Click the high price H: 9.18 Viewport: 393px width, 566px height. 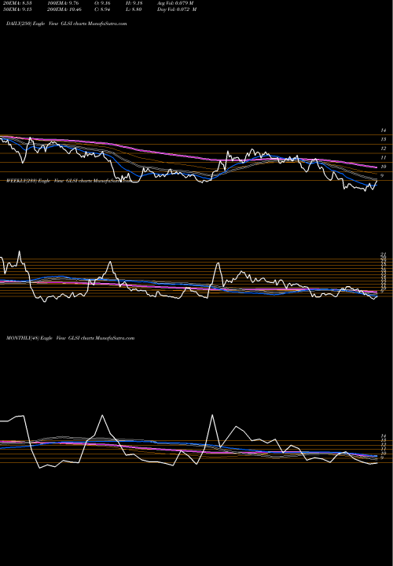[x=134, y=3]
